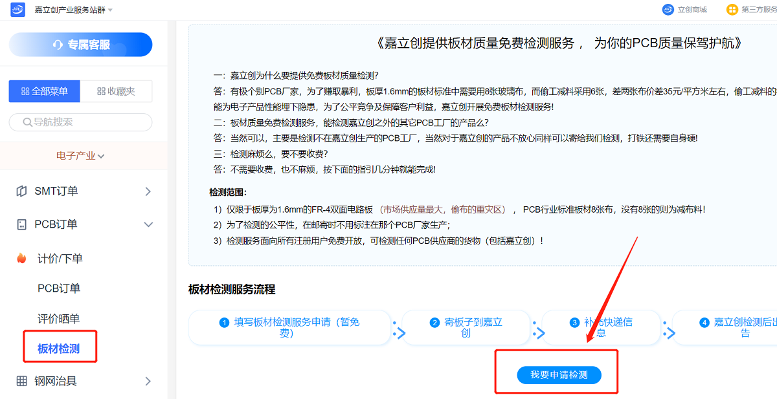Click the 导航搜索 input field
Screen dimensions: 777x399
pos(80,122)
